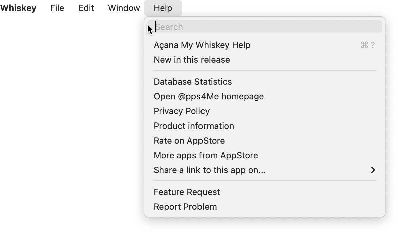The width and height of the screenshot is (401, 247).
Task: Show Product information
Action: click(x=265, y=126)
